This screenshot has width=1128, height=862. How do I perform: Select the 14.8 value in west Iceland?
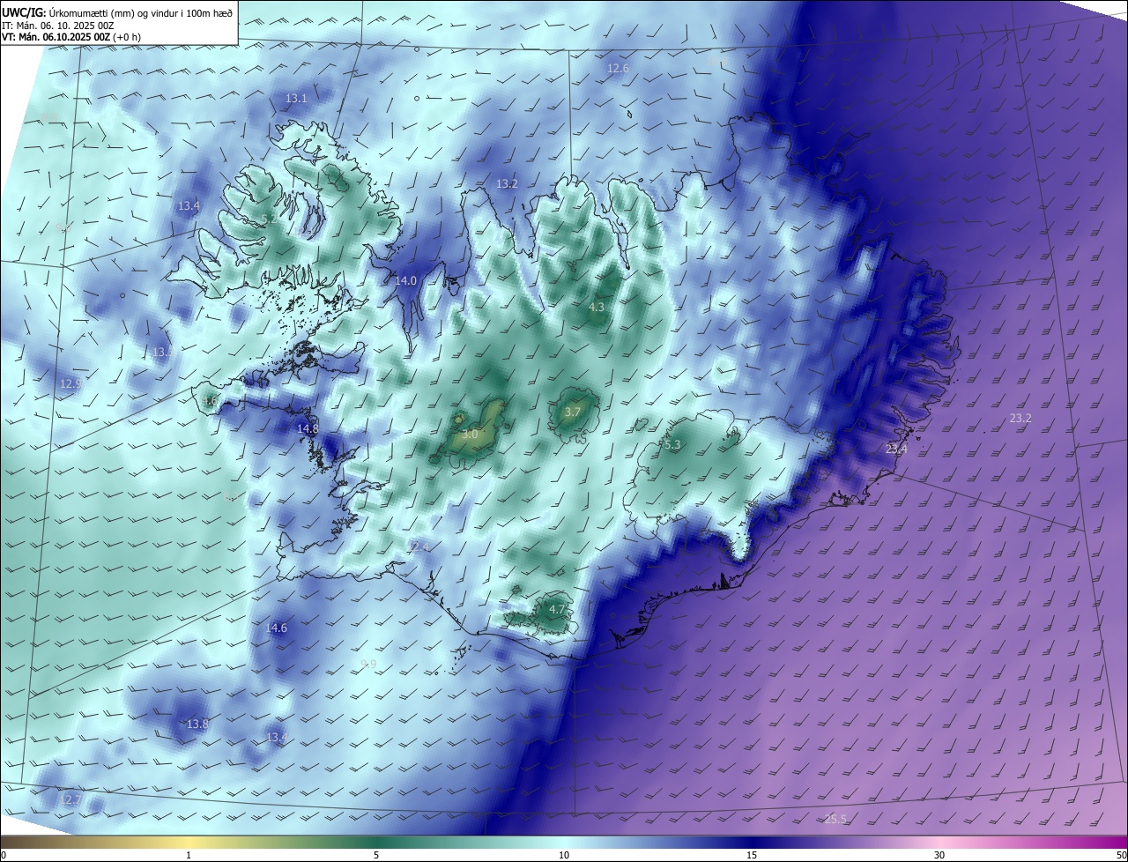tap(308, 428)
